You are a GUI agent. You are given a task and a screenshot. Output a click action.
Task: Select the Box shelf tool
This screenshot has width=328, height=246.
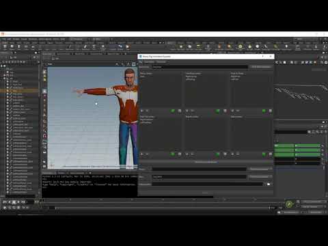tap(5, 47)
